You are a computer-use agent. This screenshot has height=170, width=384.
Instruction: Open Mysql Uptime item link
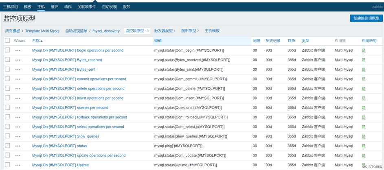tap(60, 165)
